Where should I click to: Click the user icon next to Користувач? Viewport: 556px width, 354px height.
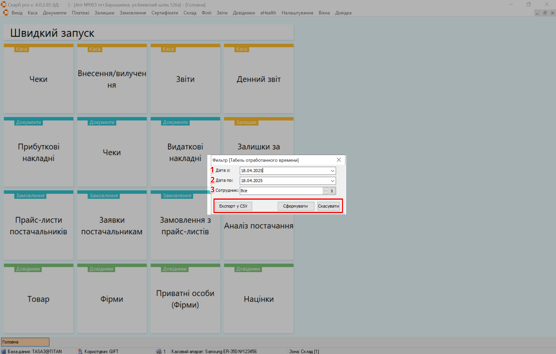pos(80,351)
